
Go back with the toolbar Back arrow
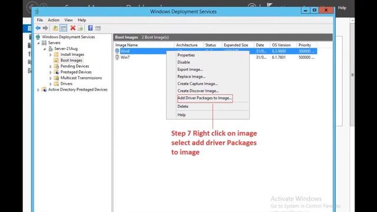point(38,28)
